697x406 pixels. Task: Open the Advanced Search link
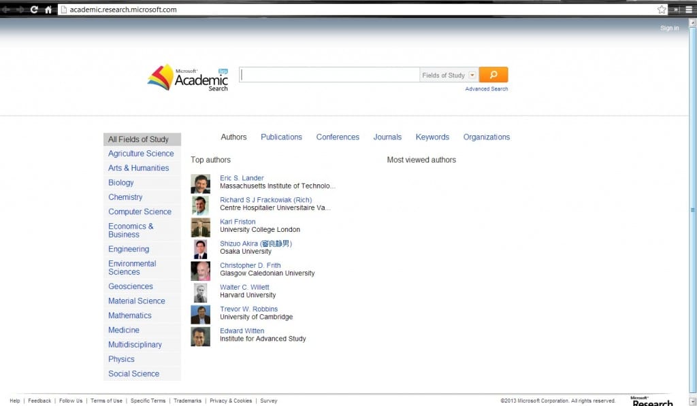486,89
